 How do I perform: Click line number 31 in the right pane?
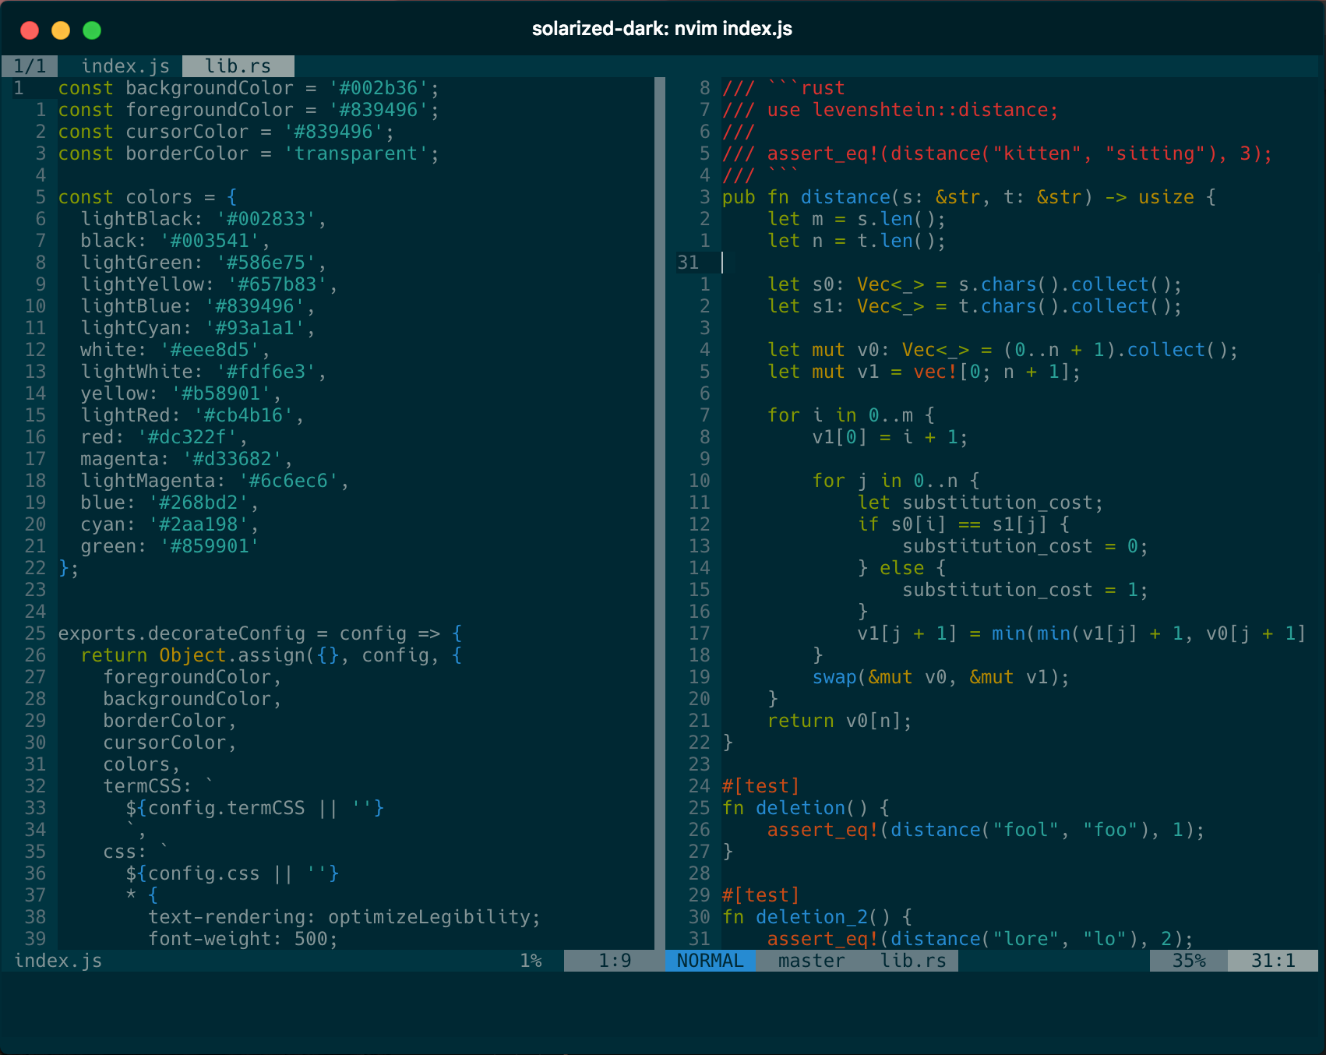pos(689,263)
